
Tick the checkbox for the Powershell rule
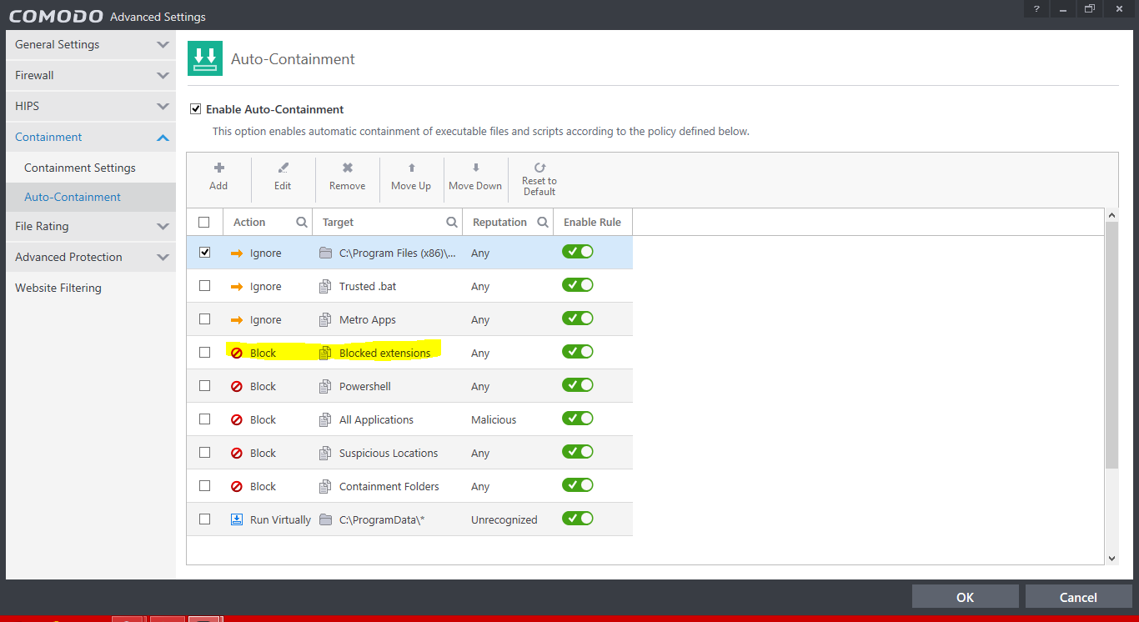(x=205, y=386)
